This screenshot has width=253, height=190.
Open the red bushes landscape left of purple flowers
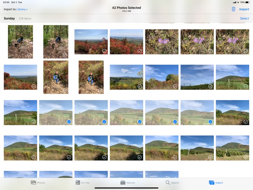pos(126,42)
